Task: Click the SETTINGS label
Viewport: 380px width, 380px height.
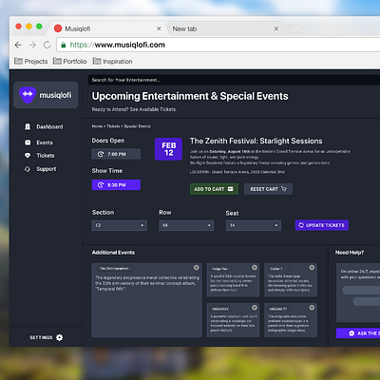Action: (41, 337)
